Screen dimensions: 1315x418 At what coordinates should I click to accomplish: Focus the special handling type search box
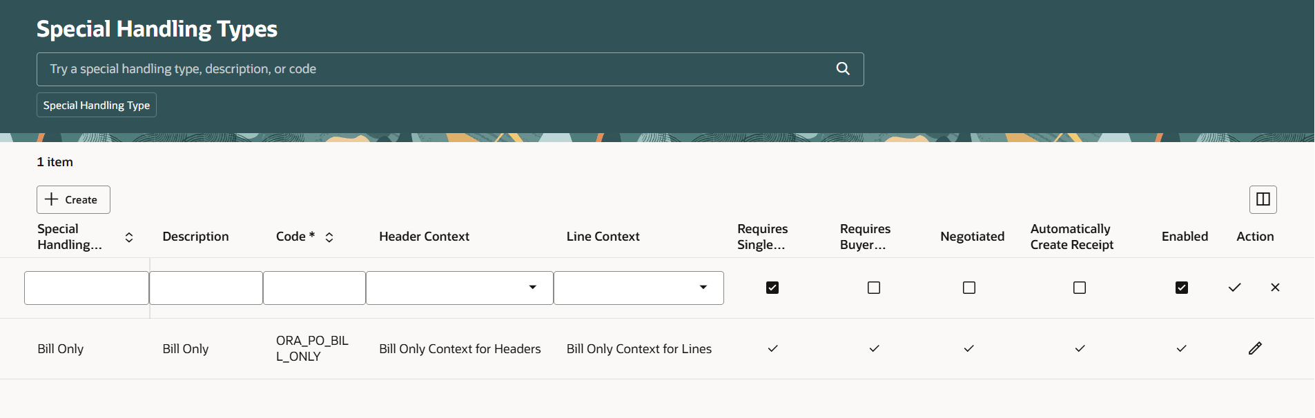(x=435, y=69)
